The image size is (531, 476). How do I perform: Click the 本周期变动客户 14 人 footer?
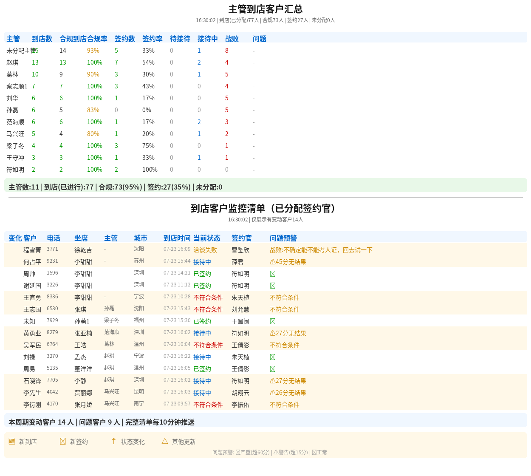coord(265,420)
